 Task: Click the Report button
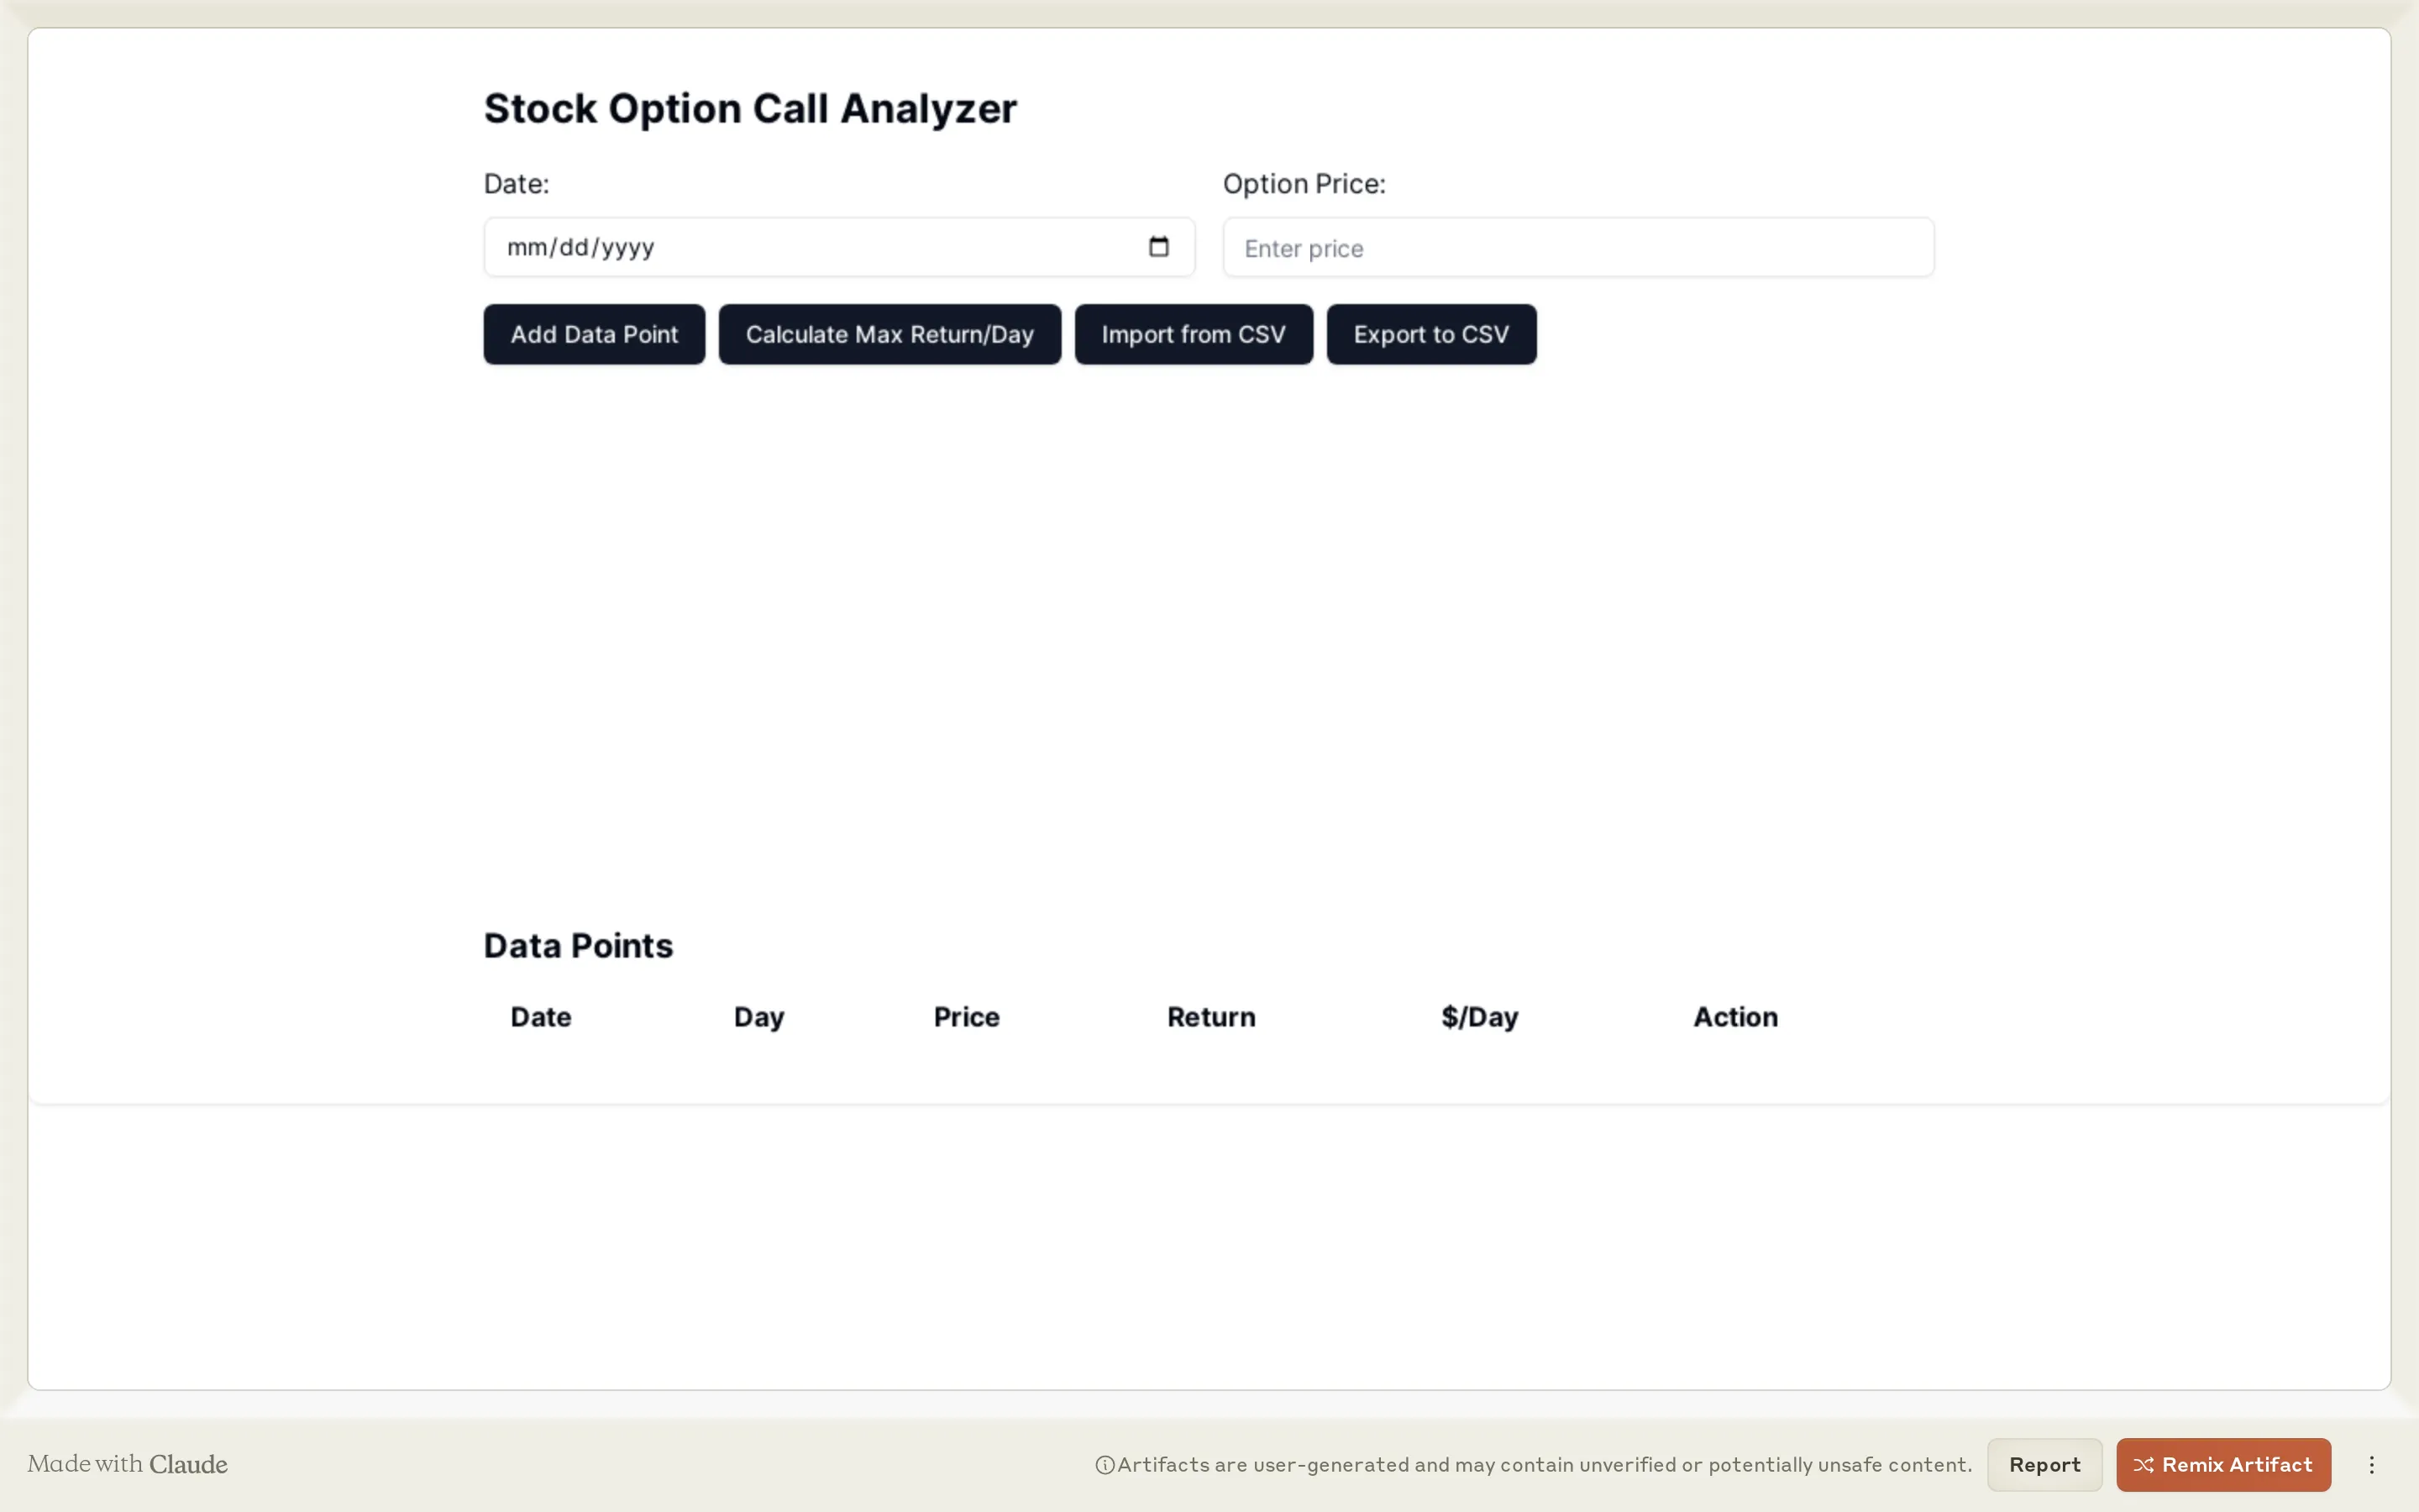[x=2044, y=1464]
